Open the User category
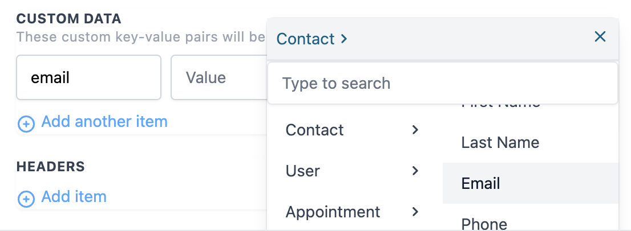The height and width of the screenshot is (231, 631). (303, 171)
